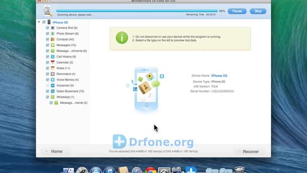The height and width of the screenshot is (173, 307).
Task: Open the Dr.Fone plus icon in Dock
Action: (191, 170)
